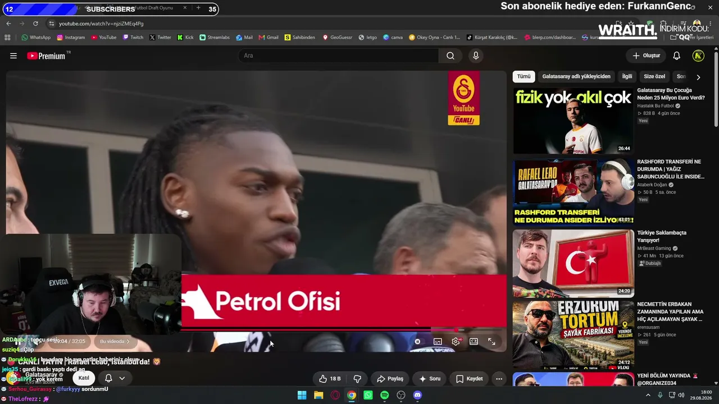Open the account avatar menu

(x=698, y=56)
